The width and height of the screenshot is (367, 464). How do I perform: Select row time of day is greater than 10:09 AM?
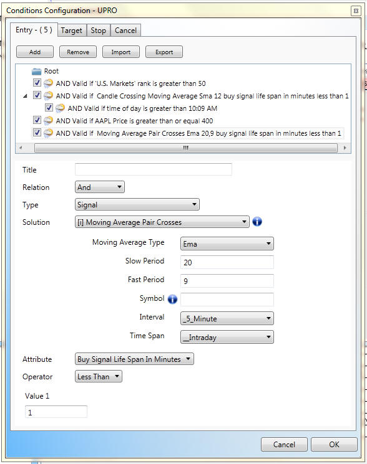pyautogui.click(x=142, y=108)
